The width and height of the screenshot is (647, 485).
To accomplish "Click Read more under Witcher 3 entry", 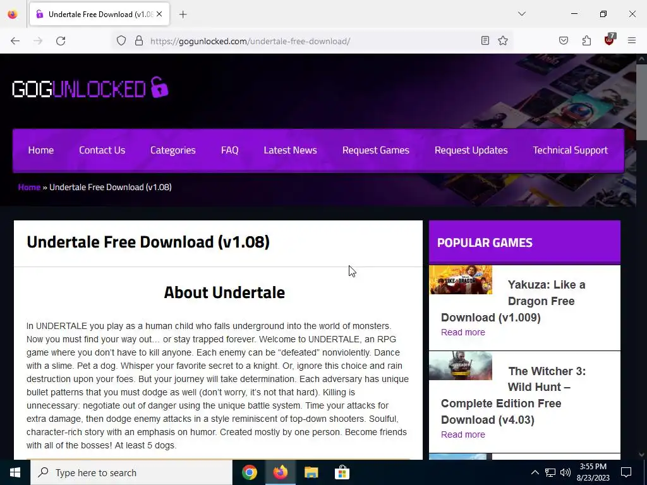I will [x=463, y=434].
